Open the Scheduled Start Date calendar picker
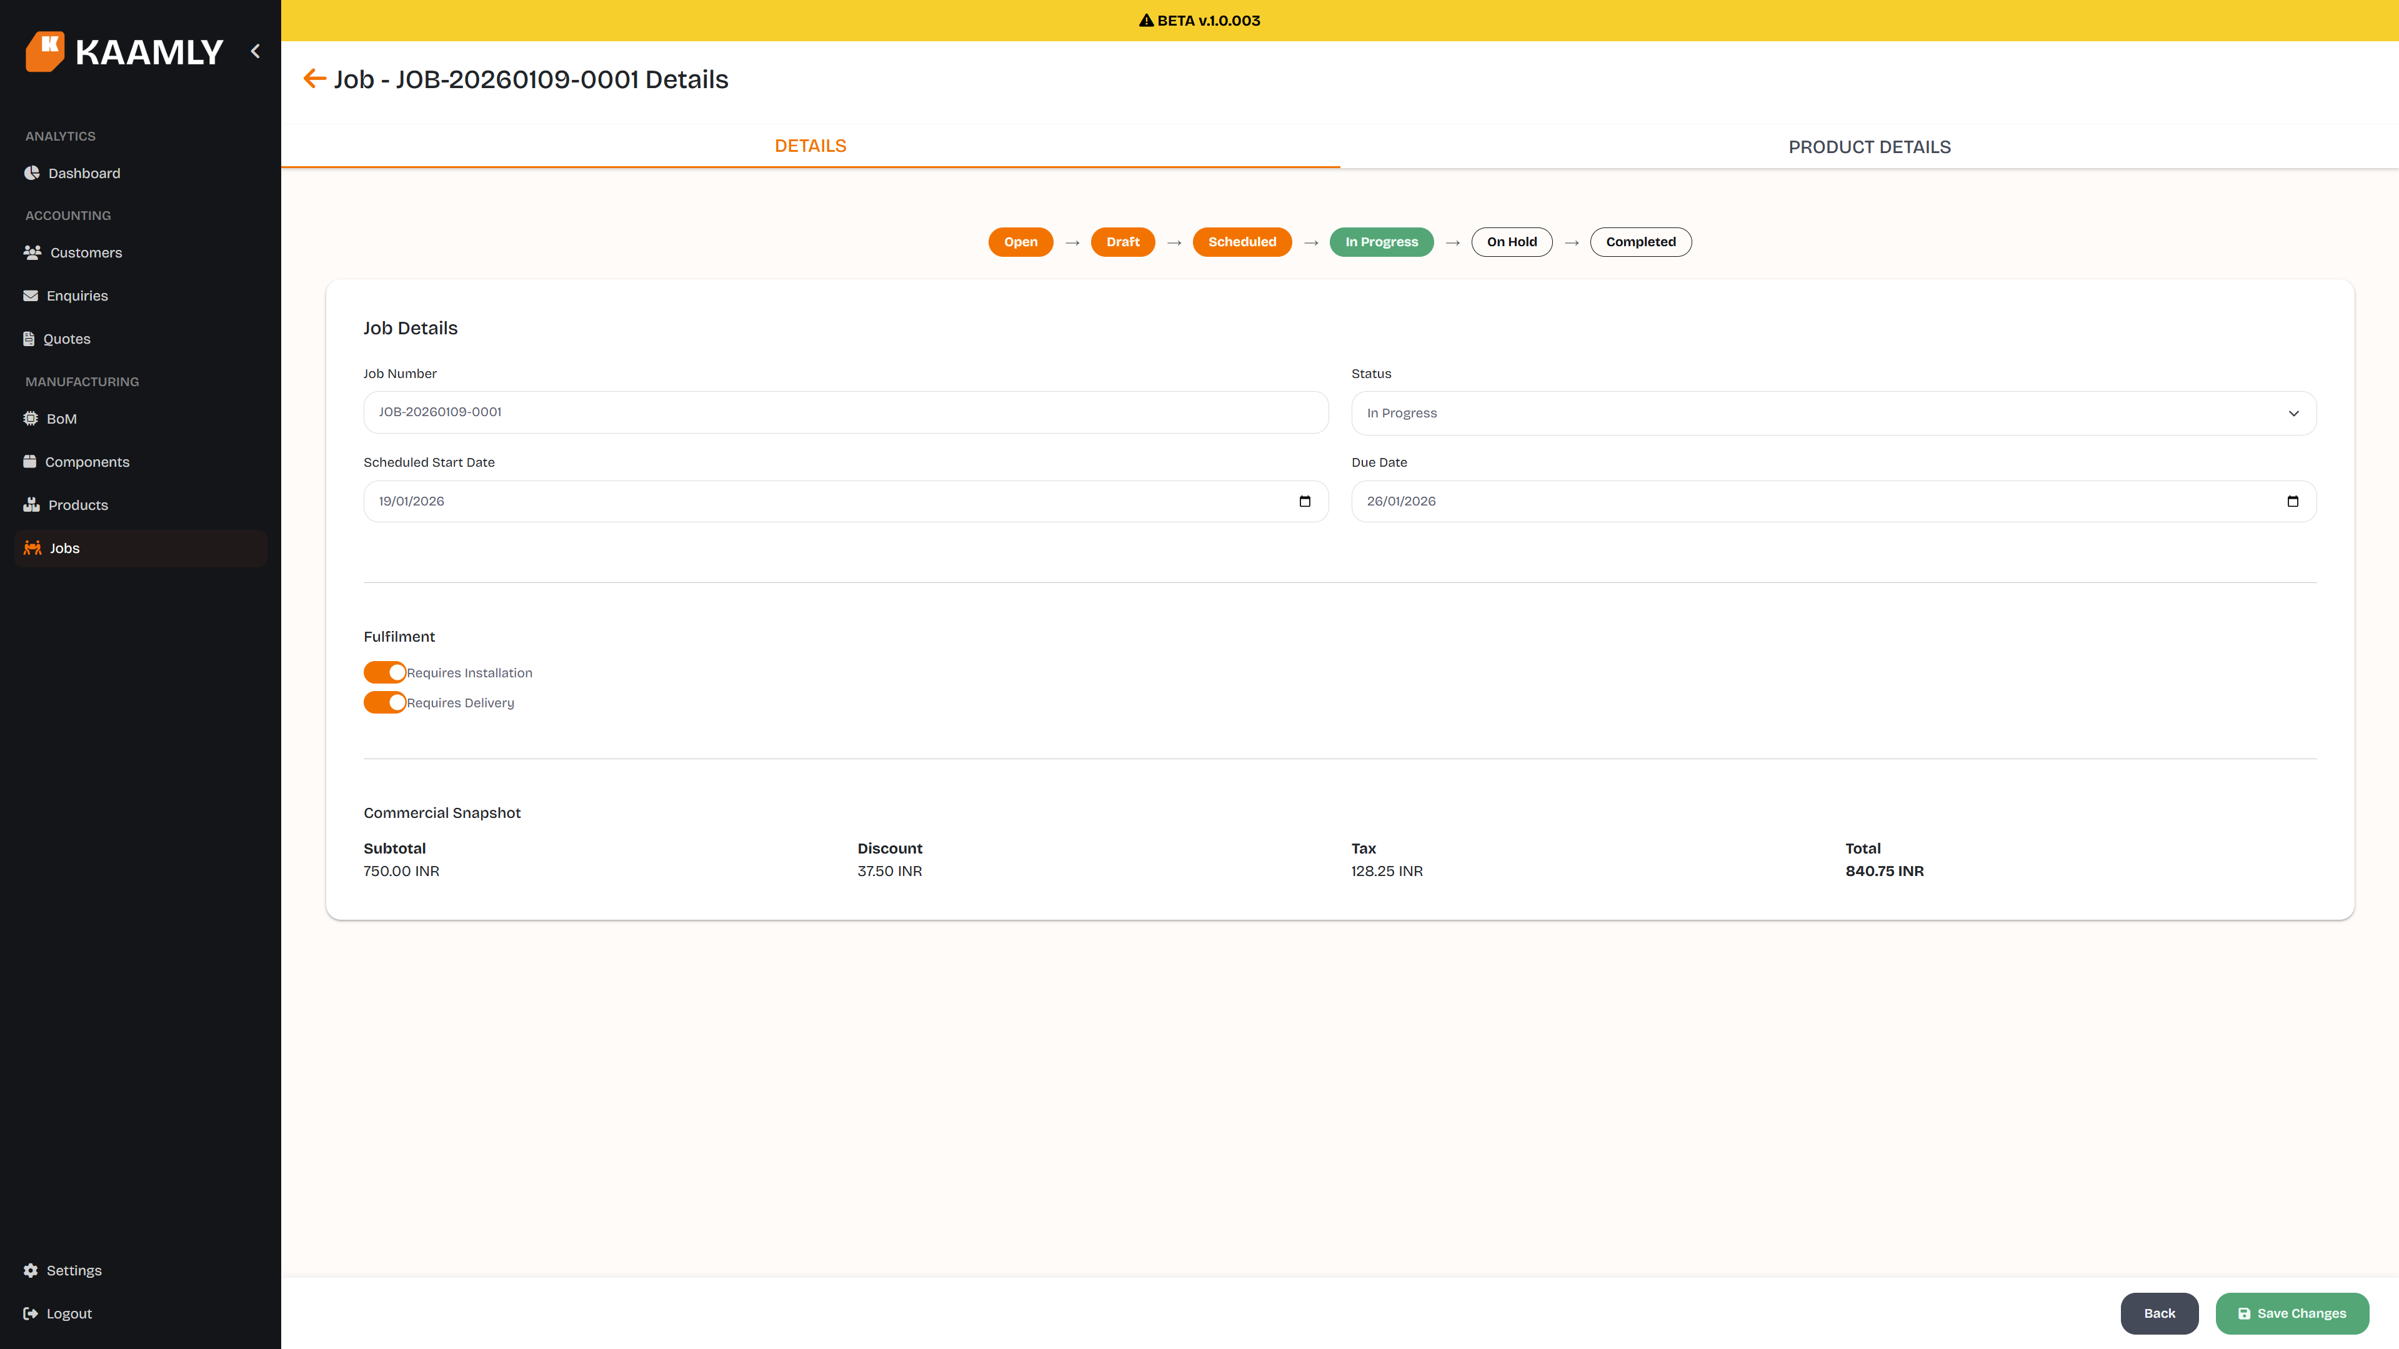This screenshot has height=1349, width=2399. 1304,501
